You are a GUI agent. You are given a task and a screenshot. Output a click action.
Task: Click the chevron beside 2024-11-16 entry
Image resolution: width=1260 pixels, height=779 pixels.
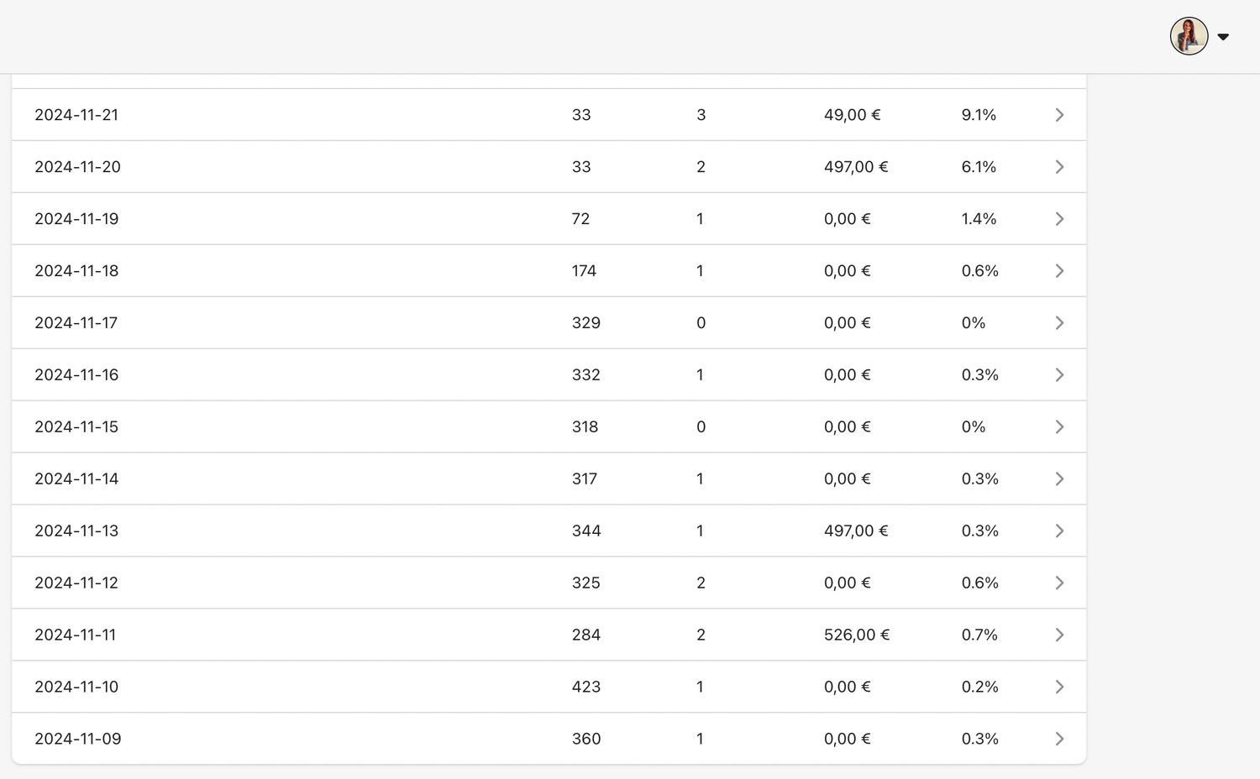(1059, 375)
